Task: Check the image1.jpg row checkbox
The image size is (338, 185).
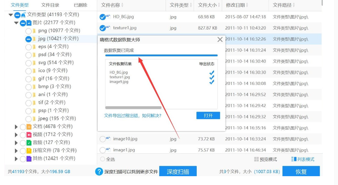Action: click(102, 150)
